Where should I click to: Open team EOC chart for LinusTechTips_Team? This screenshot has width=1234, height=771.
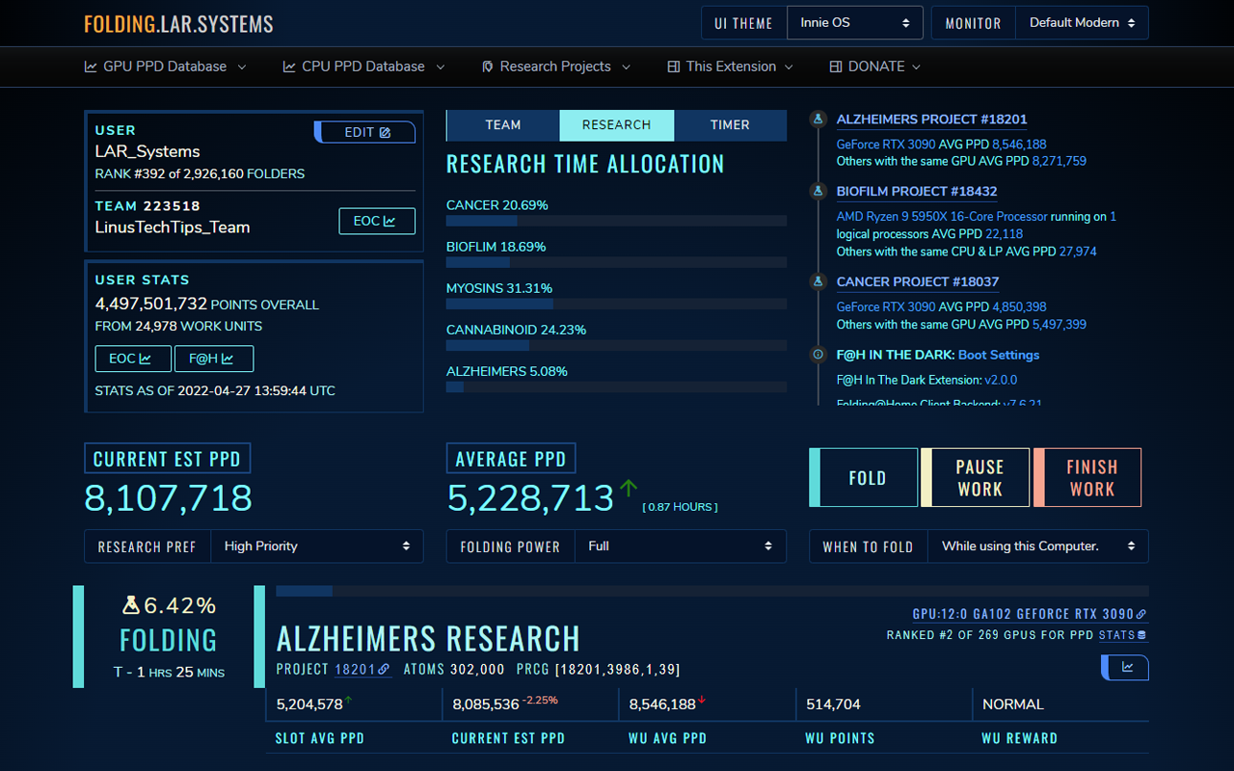(376, 221)
